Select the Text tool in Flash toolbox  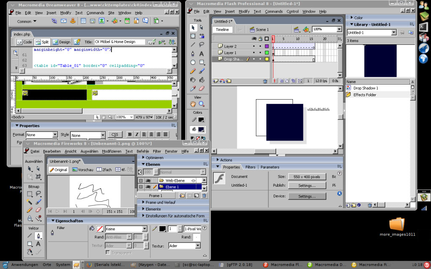(202, 53)
